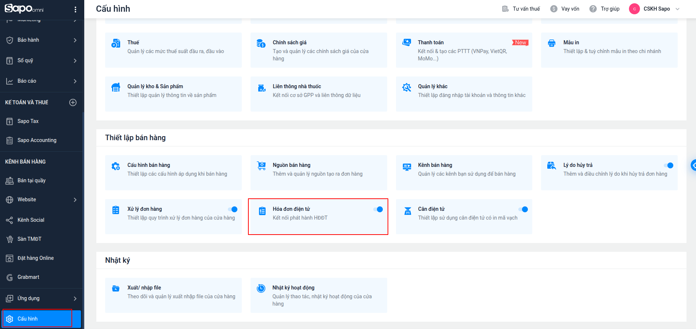Click the Trợ giúp question mark icon
The height and width of the screenshot is (329, 696).
coord(593,9)
